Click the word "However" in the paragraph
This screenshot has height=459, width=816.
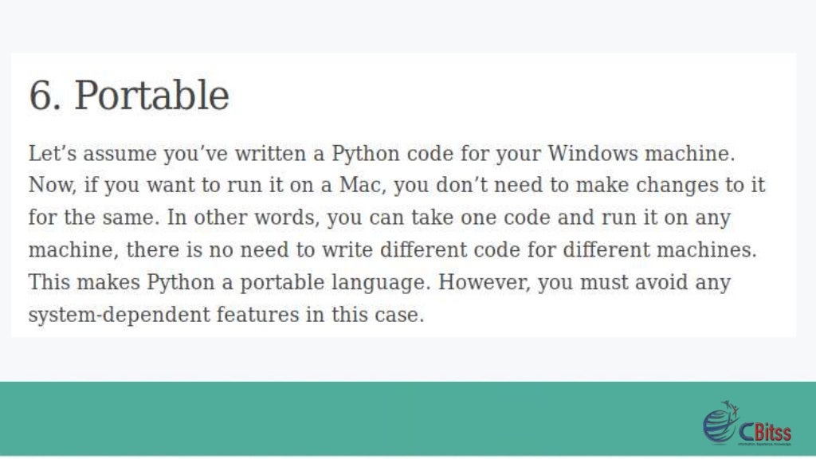[x=484, y=282]
